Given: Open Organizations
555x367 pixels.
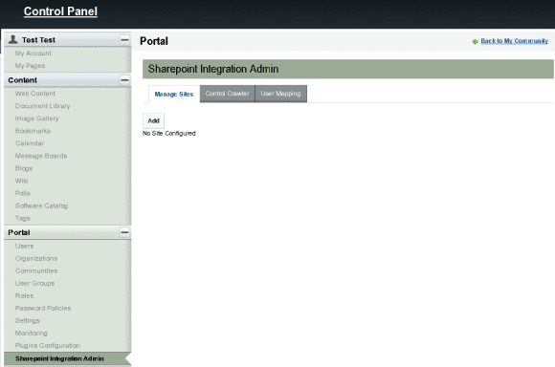Looking at the screenshot, I should (x=36, y=258).
